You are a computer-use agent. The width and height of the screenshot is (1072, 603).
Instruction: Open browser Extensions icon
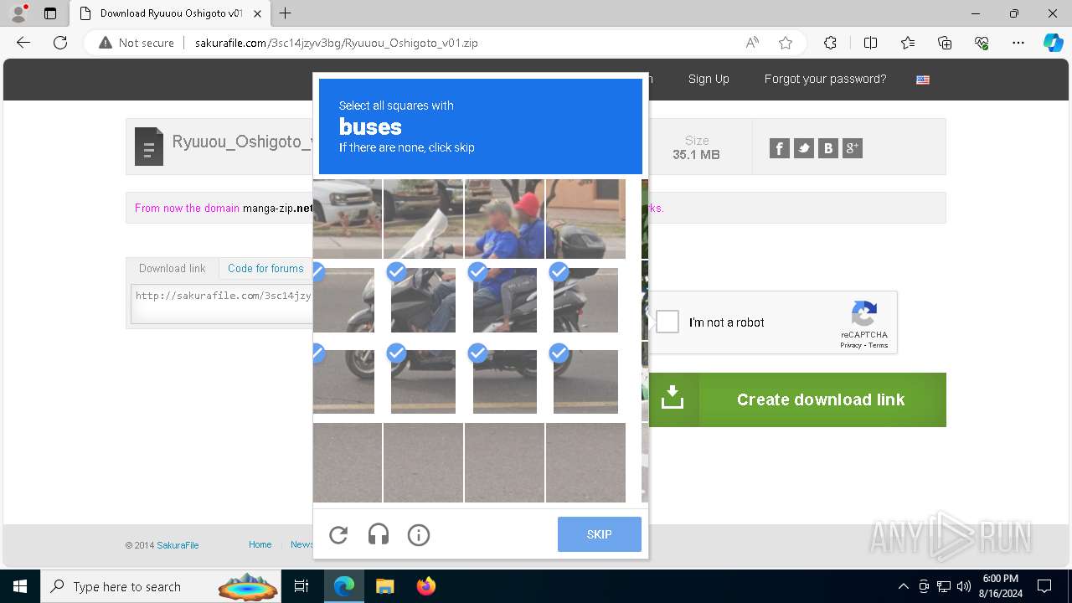[x=830, y=43]
